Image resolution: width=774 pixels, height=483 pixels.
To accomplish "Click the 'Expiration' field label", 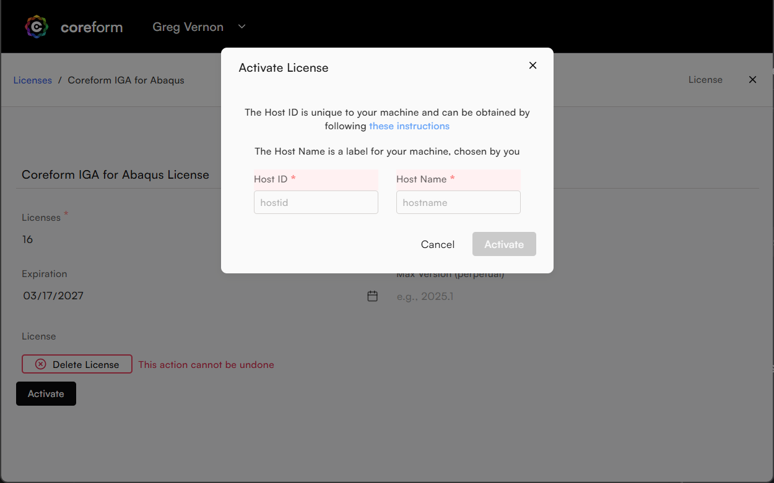I will click(x=45, y=274).
